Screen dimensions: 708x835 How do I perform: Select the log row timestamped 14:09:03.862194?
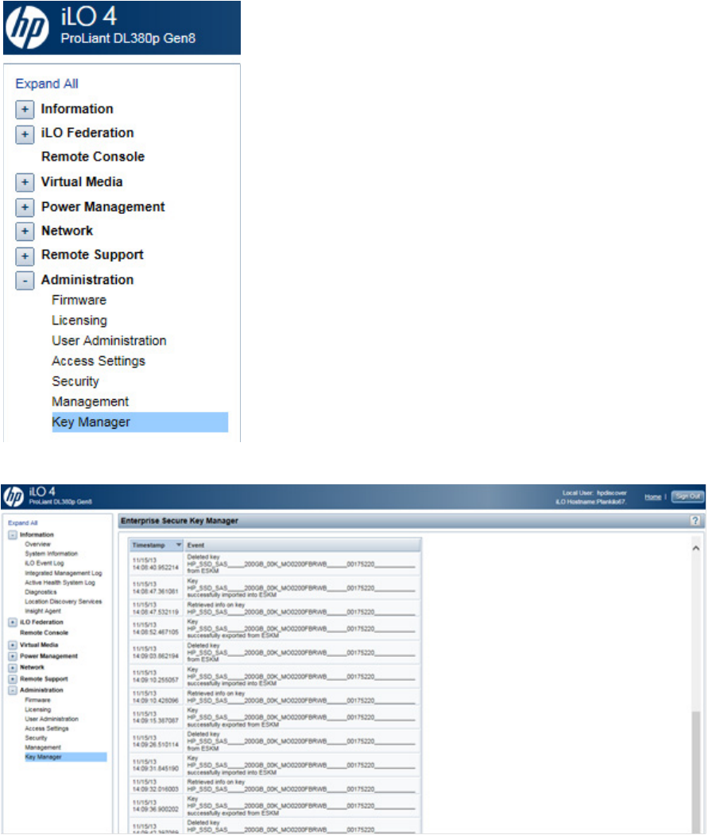(x=276, y=652)
